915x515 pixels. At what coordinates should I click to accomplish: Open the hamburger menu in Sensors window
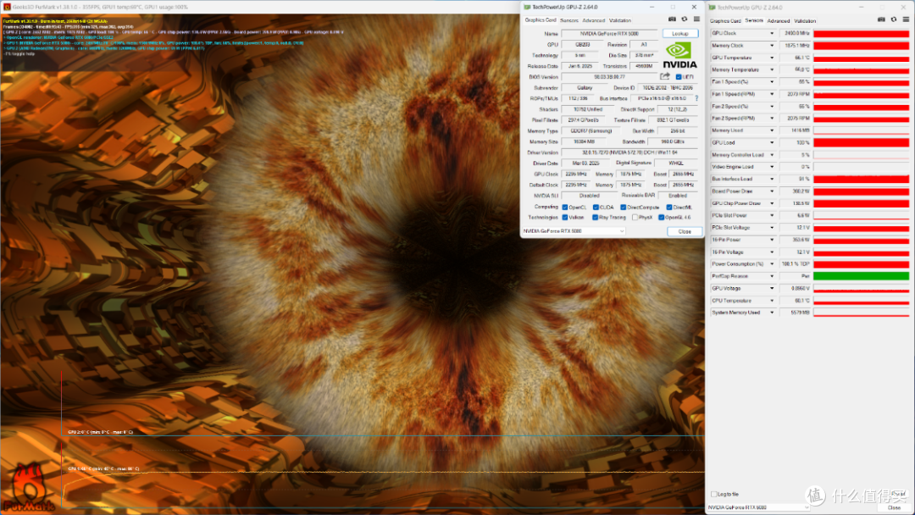906,19
